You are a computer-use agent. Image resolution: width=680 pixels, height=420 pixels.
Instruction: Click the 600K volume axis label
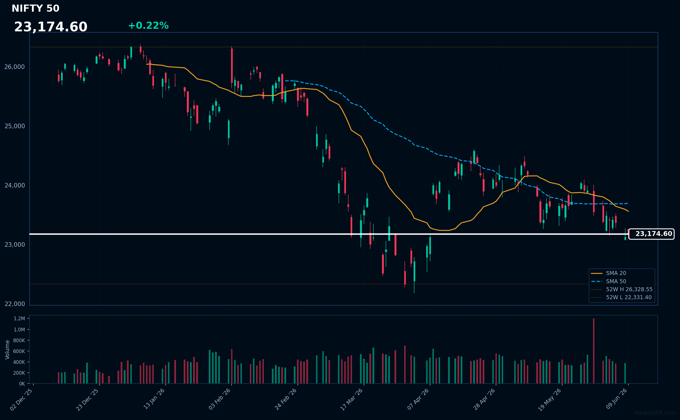(19, 351)
